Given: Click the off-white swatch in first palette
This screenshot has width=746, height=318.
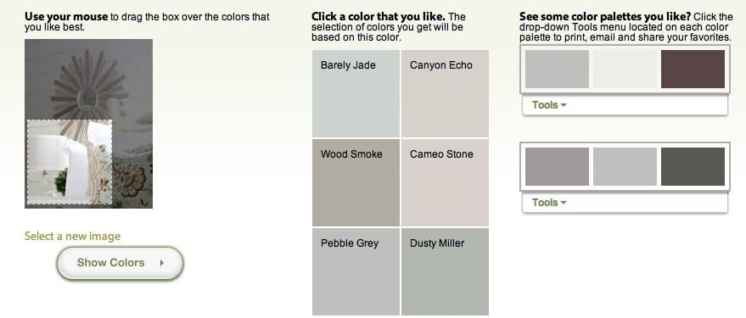Looking at the screenshot, I should pyautogui.click(x=625, y=69).
